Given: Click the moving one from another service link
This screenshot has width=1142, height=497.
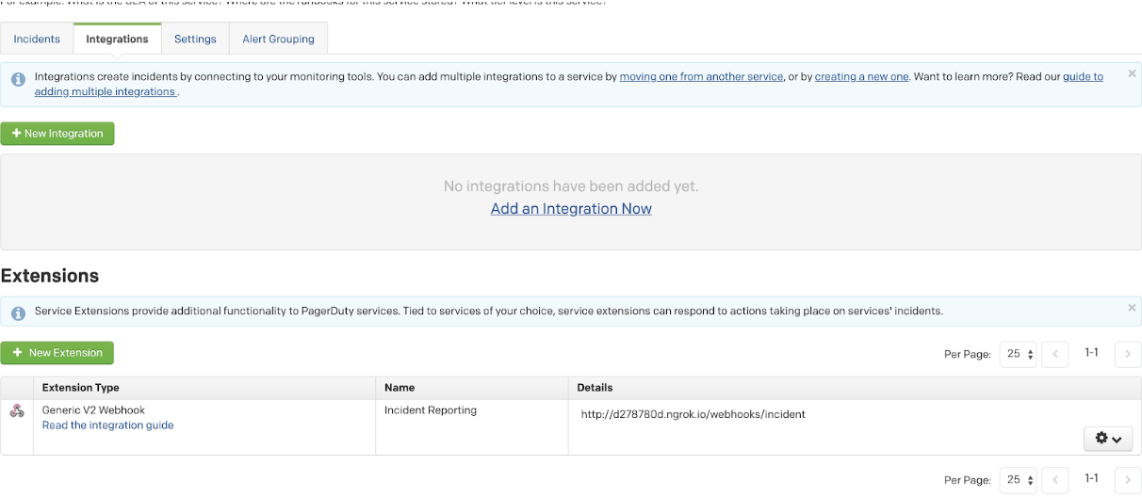Looking at the screenshot, I should (702, 77).
